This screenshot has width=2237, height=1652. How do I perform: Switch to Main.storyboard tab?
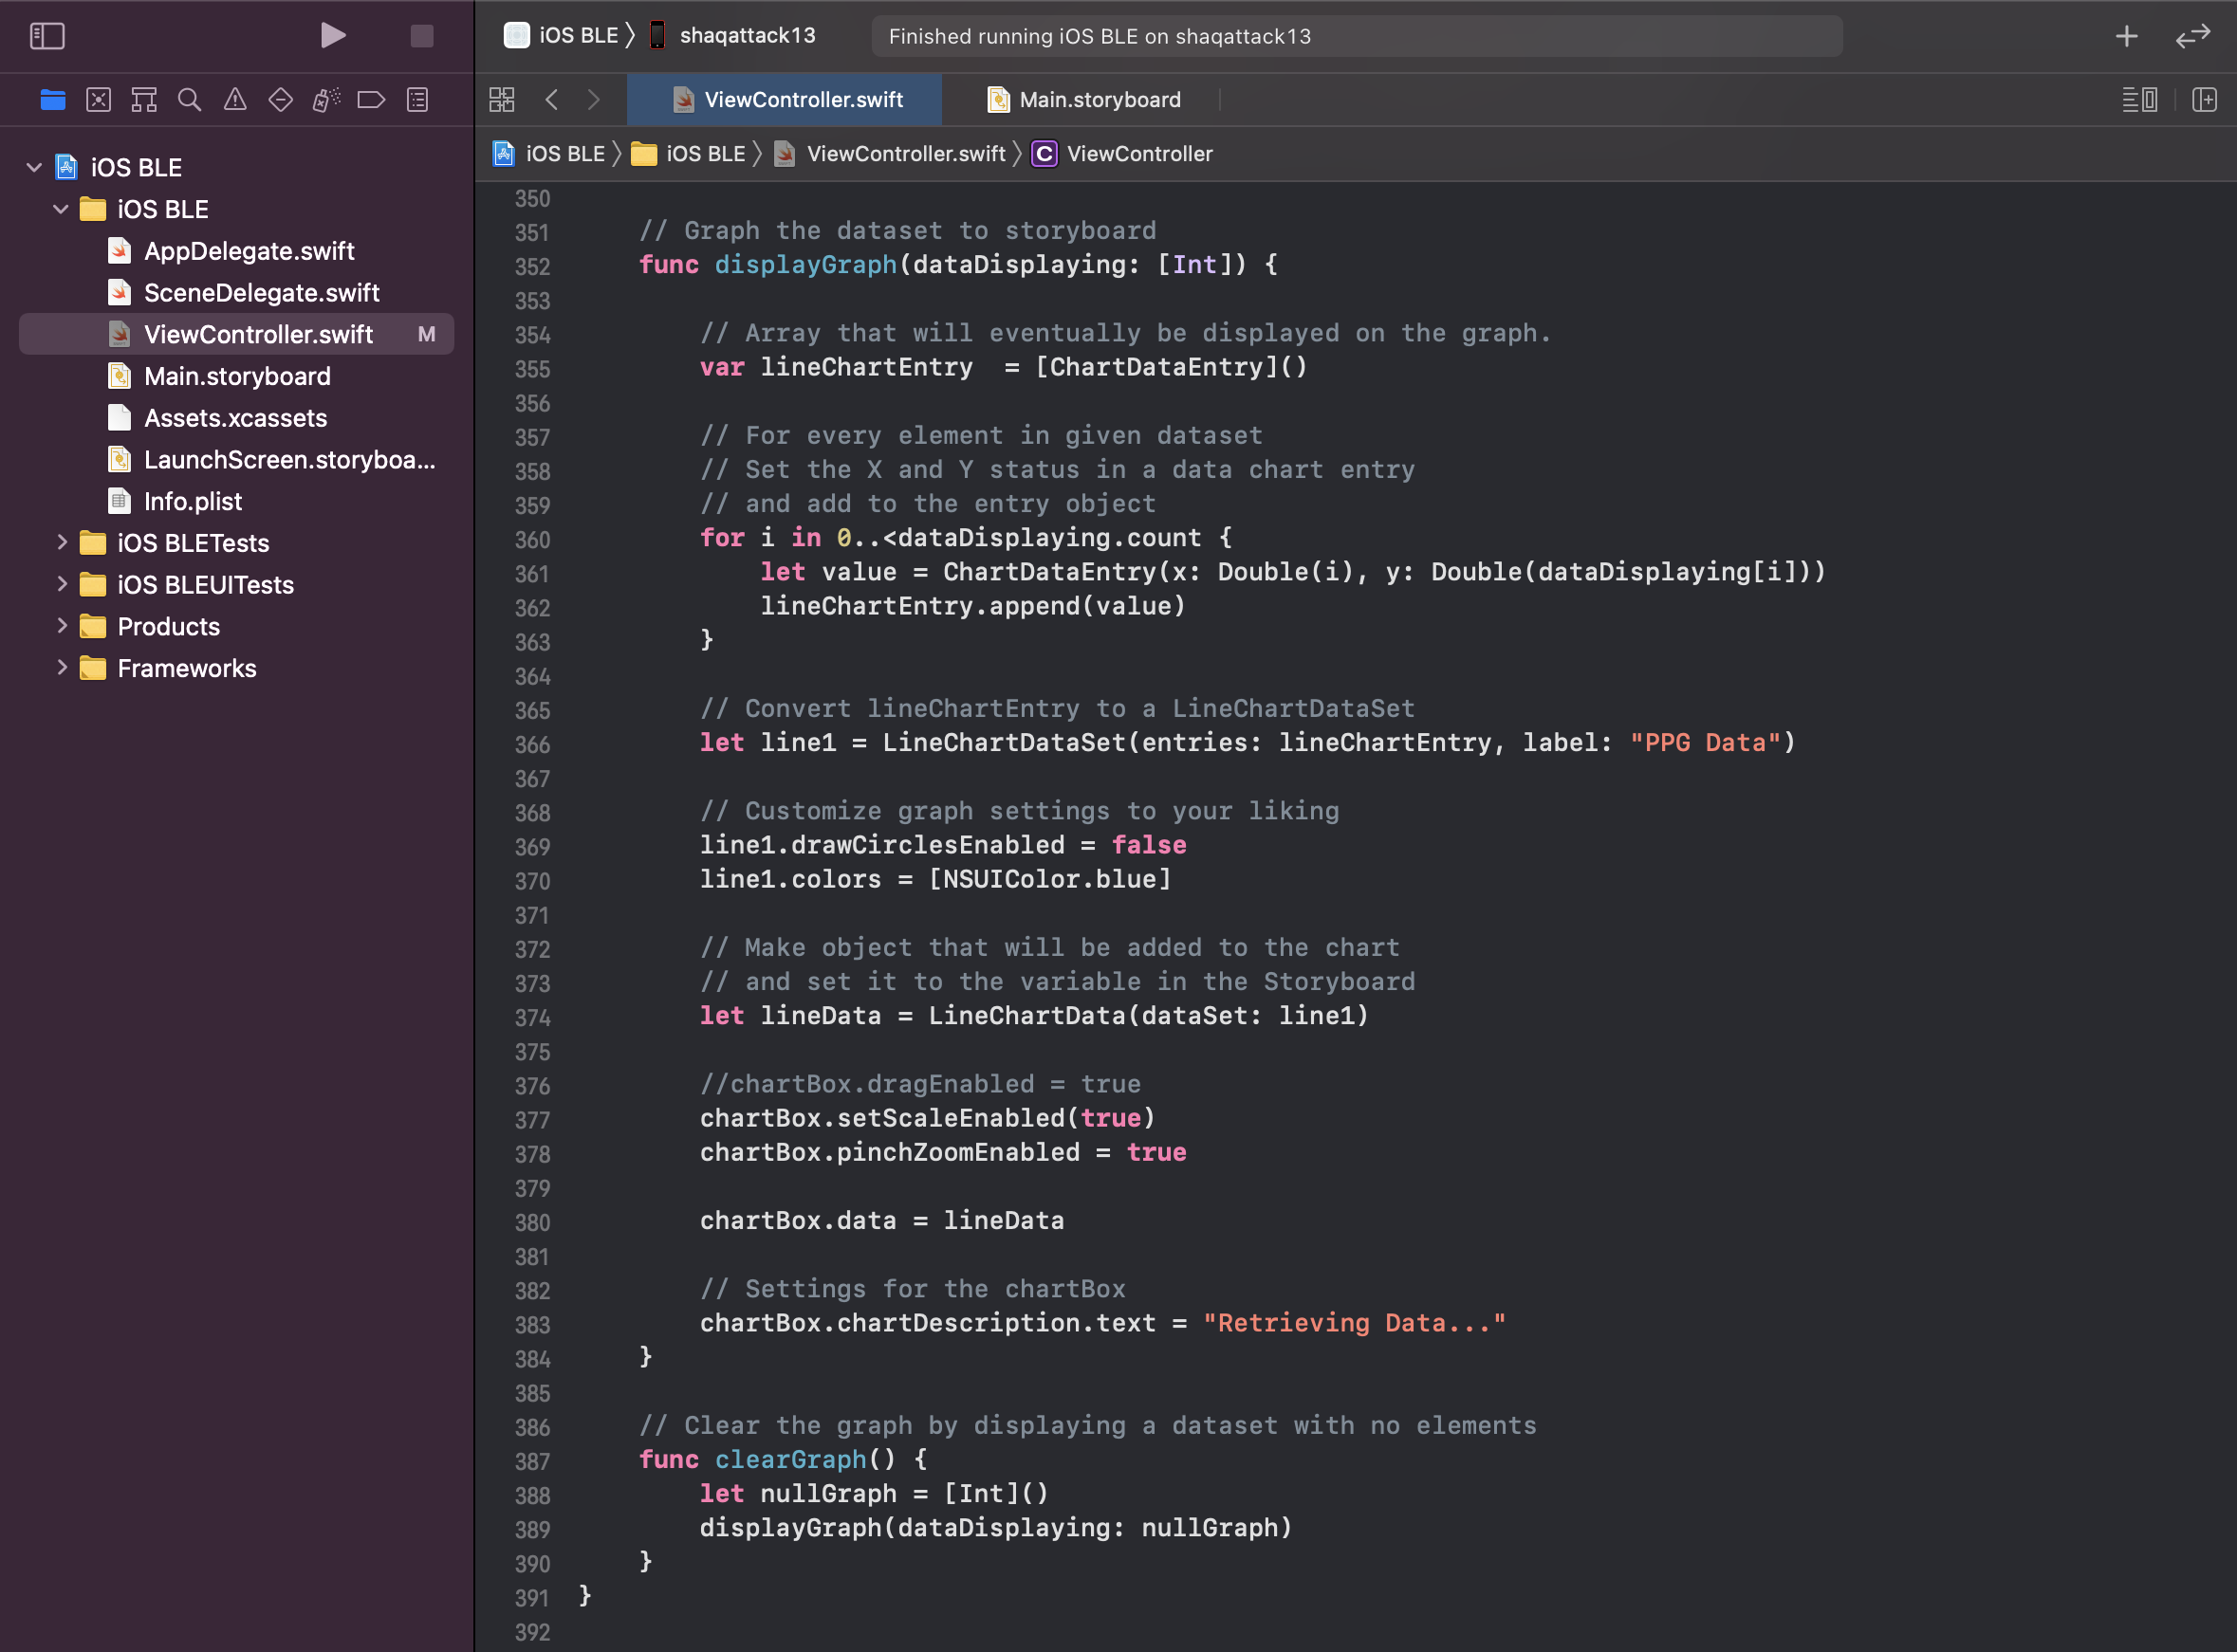click(x=1082, y=99)
